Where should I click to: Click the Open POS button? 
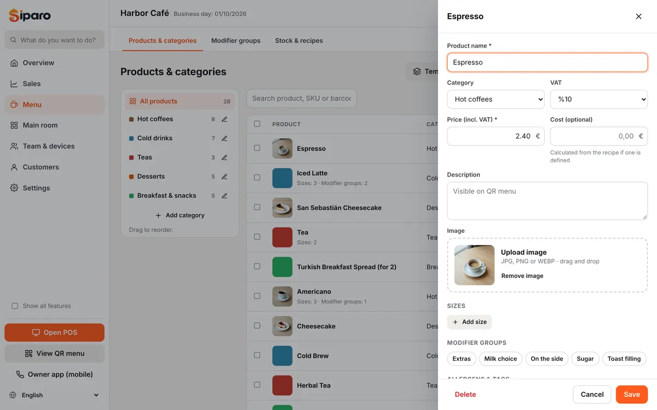click(x=54, y=332)
